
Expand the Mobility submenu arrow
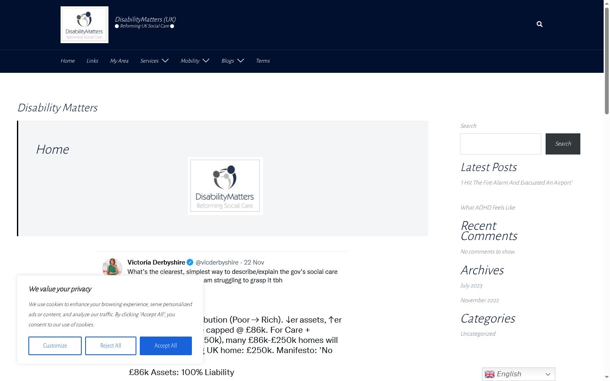(x=206, y=61)
